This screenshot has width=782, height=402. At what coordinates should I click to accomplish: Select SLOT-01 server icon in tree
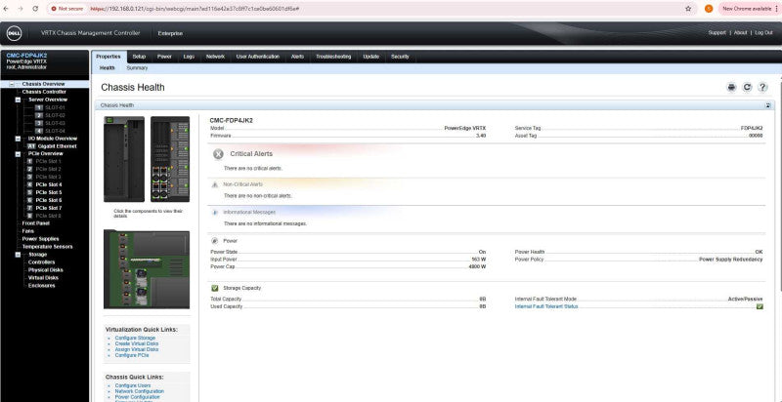pos(38,107)
